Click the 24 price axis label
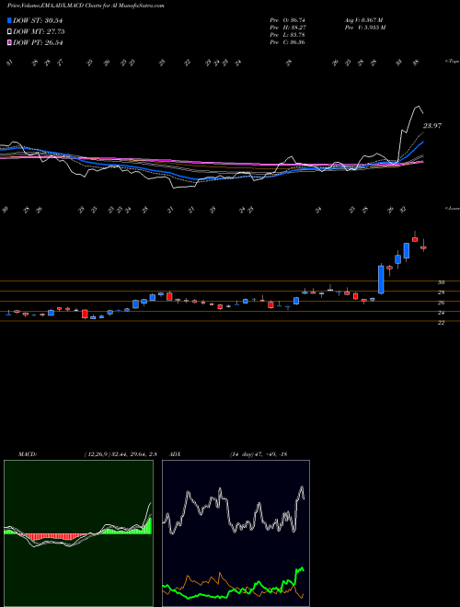The image size is (460, 607). click(x=441, y=313)
